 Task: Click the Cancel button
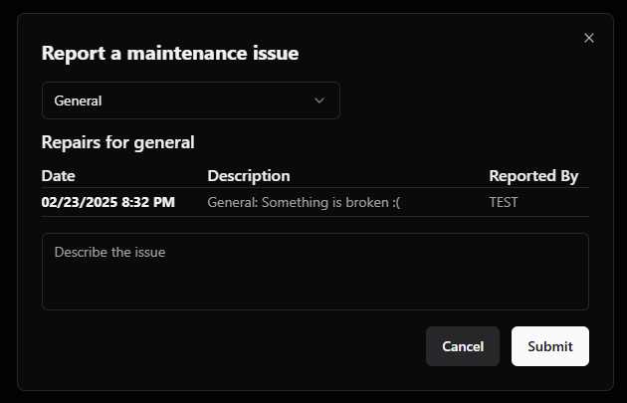pyautogui.click(x=463, y=346)
